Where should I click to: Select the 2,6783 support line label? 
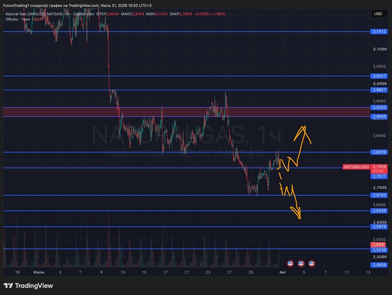[379, 195]
